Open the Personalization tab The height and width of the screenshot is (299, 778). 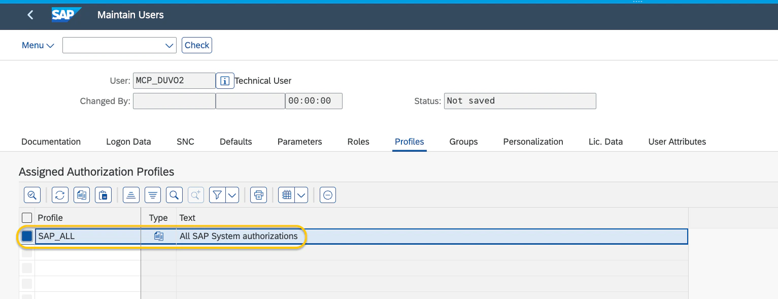[x=533, y=142]
